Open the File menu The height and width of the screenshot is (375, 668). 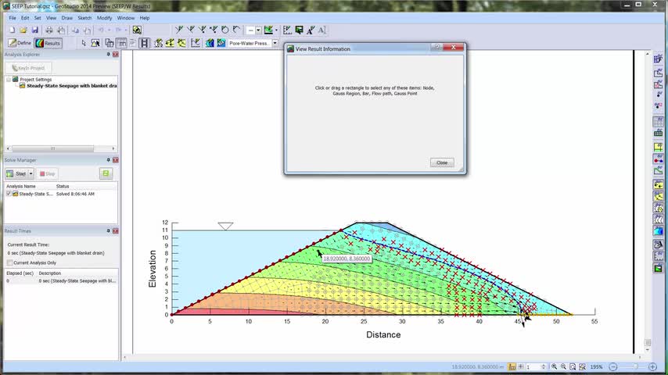[x=13, y=18]
